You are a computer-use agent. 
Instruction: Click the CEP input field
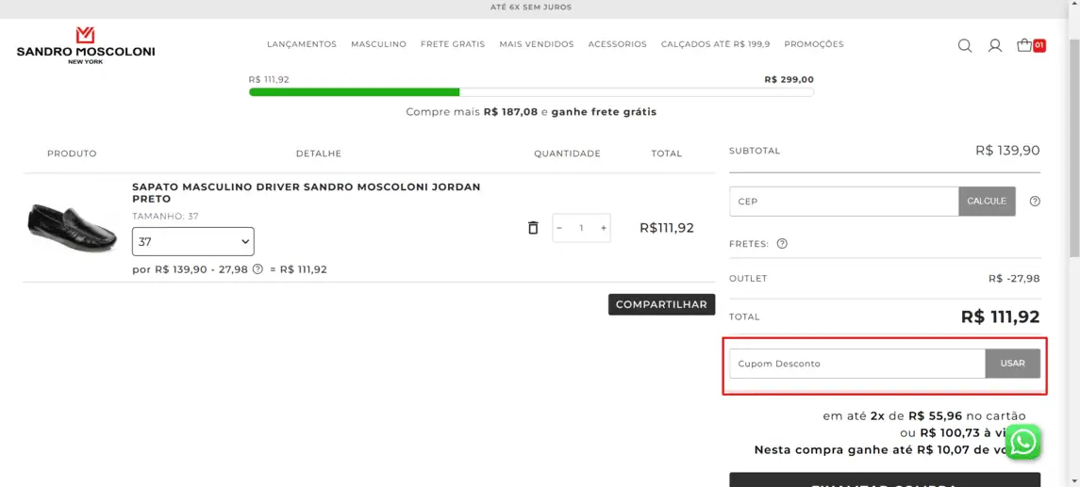pyautogui.click(x=844, y=202)
